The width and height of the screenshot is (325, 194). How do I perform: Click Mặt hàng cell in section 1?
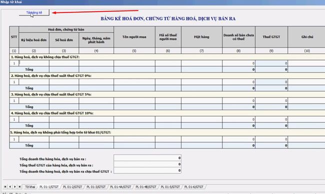pyautogui.click(x=201, y=63)
